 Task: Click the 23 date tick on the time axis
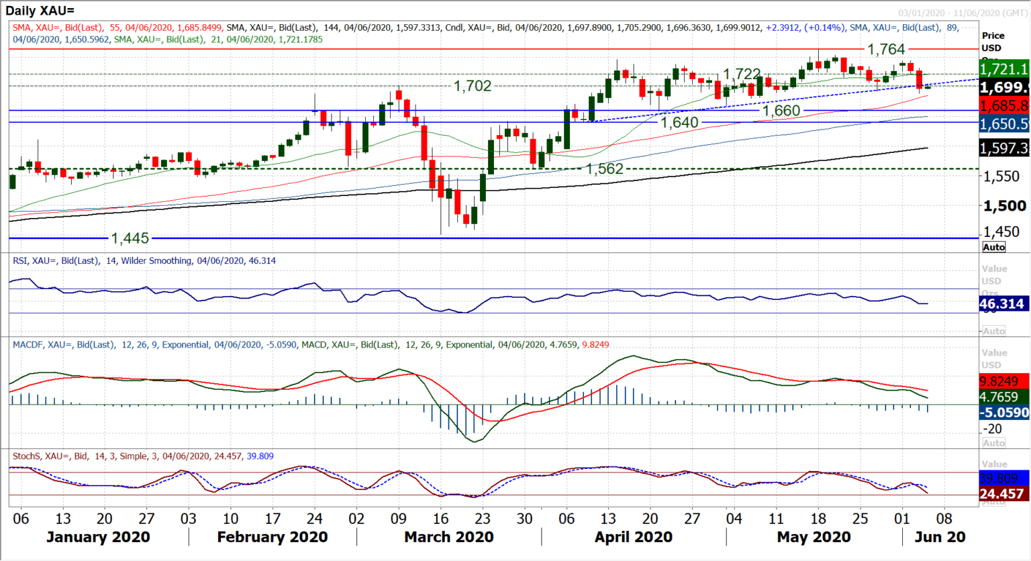483,519
